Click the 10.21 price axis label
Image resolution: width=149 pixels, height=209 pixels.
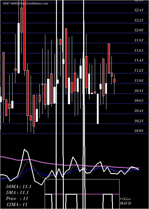[139, 121]
